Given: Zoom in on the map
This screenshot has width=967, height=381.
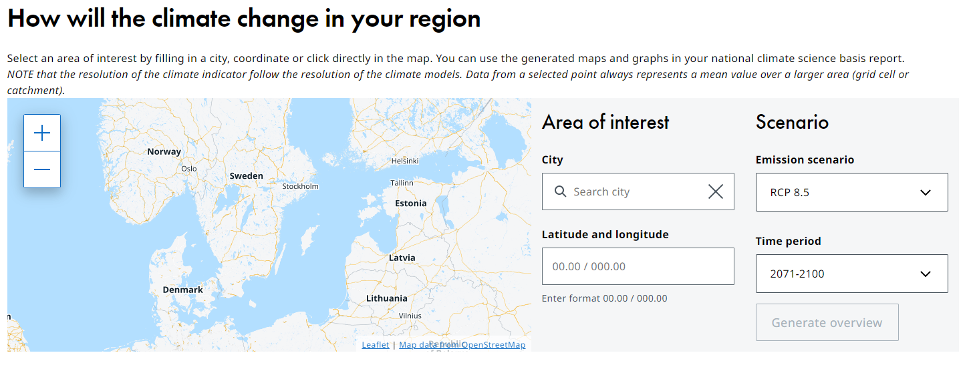Looking at the screenshot, I should (42, 133).
